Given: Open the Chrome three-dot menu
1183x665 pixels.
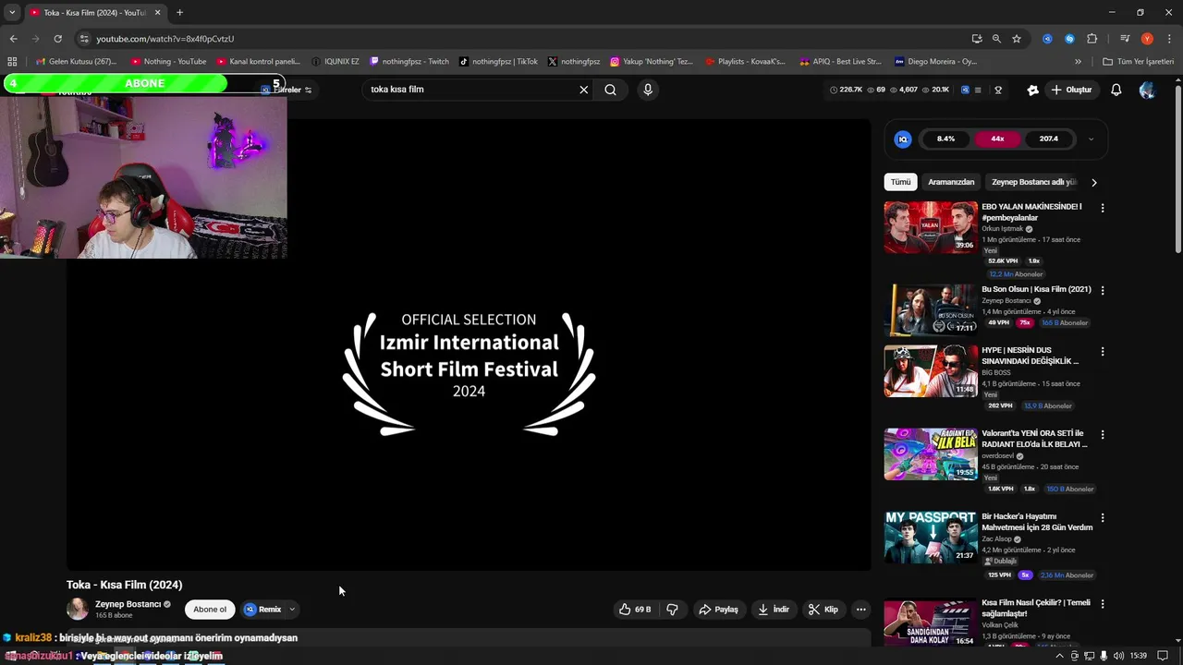Looking at the screenshot, I should tap(1167, 39).
